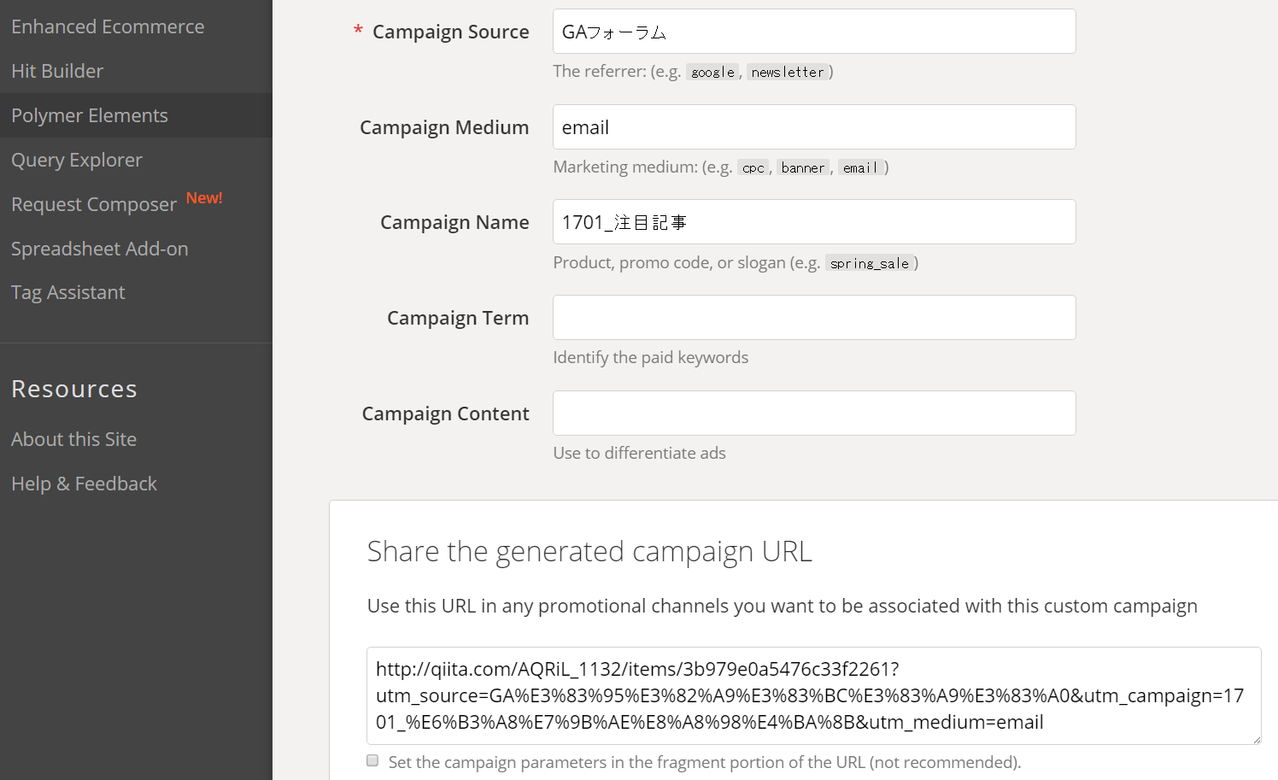Click the empty Campaign Content field

coord(813,413)
